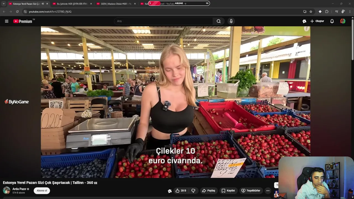Click the search magnifier button

coord(218,21)
